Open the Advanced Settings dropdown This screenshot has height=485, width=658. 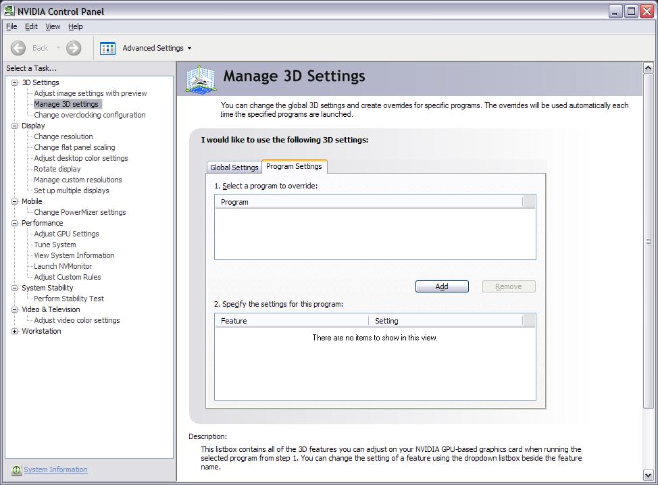coord(157,48)
